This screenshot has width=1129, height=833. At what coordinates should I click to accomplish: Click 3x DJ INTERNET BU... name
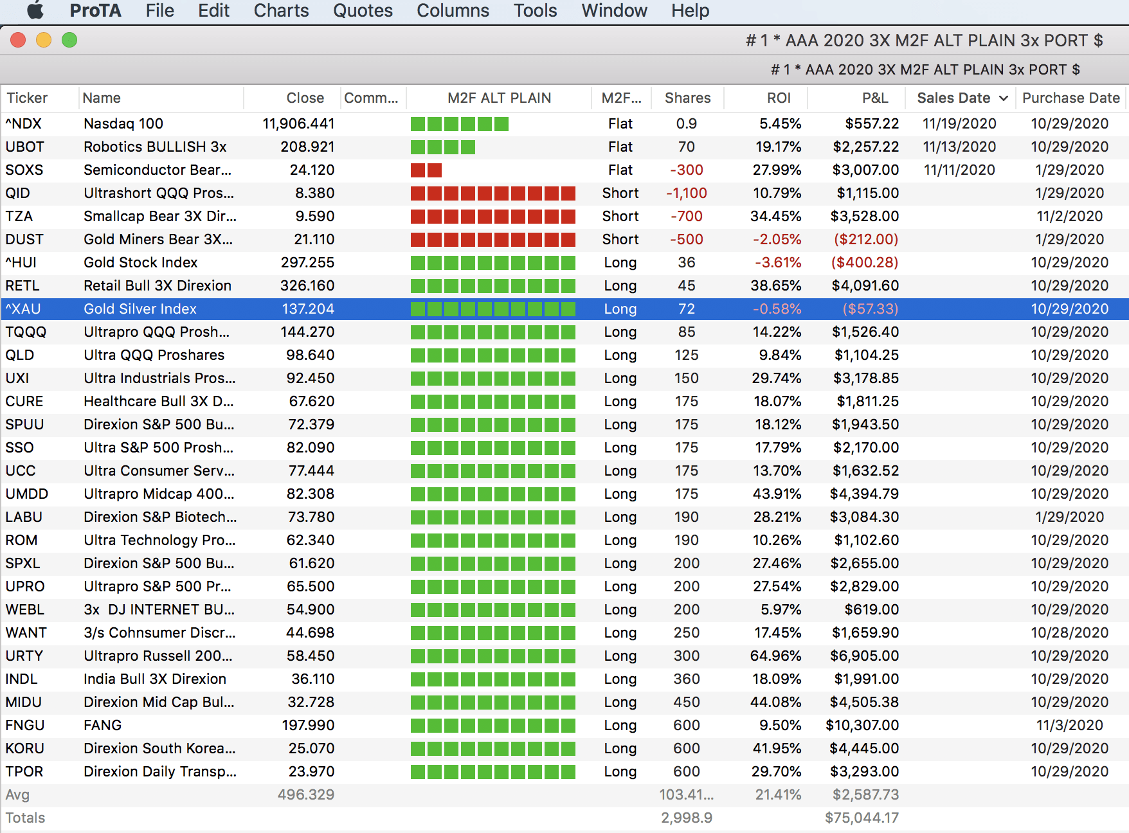point(159,609)
